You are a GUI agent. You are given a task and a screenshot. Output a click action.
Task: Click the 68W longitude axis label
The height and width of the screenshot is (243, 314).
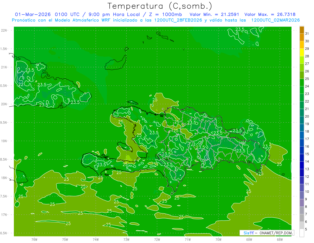pyautogui.click(x=280, y=240)
